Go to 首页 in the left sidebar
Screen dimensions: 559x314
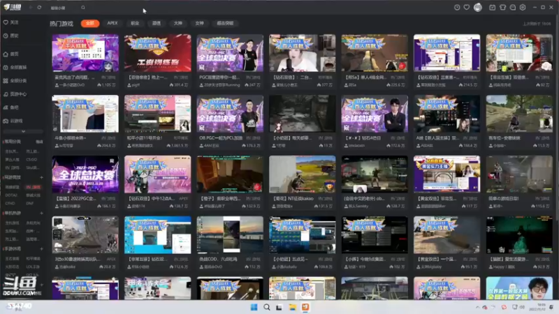click(x=11, y=54)
